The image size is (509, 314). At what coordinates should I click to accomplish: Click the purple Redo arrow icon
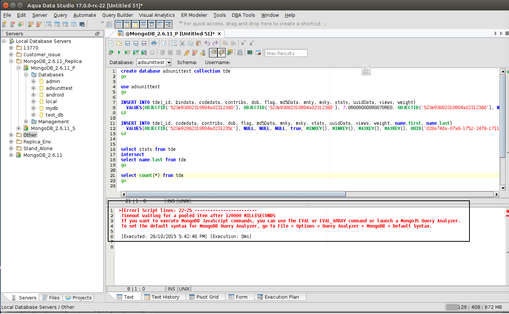pos(215,43)
